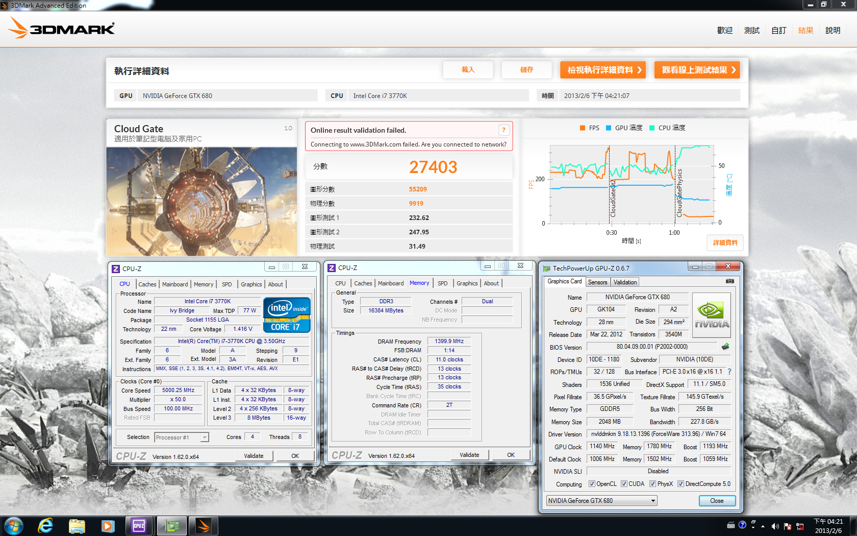
Task: Open Mainboard tab in left CPU-Z window
Action: (x=175, y=284)
